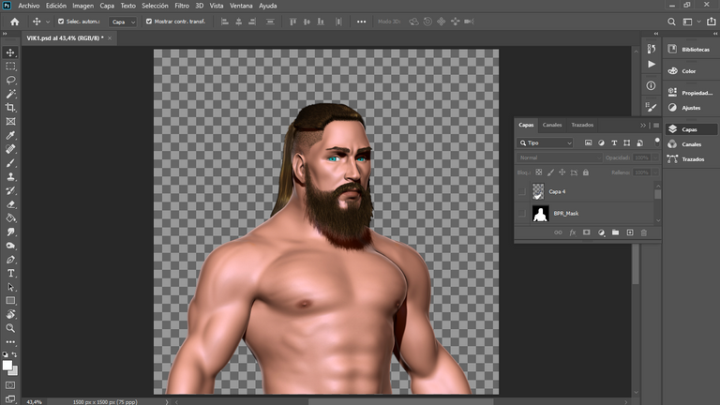Toggle visibility of BPR_Mask layer
Viewport: 720px width, 405px height.
[x=521, y=214]
